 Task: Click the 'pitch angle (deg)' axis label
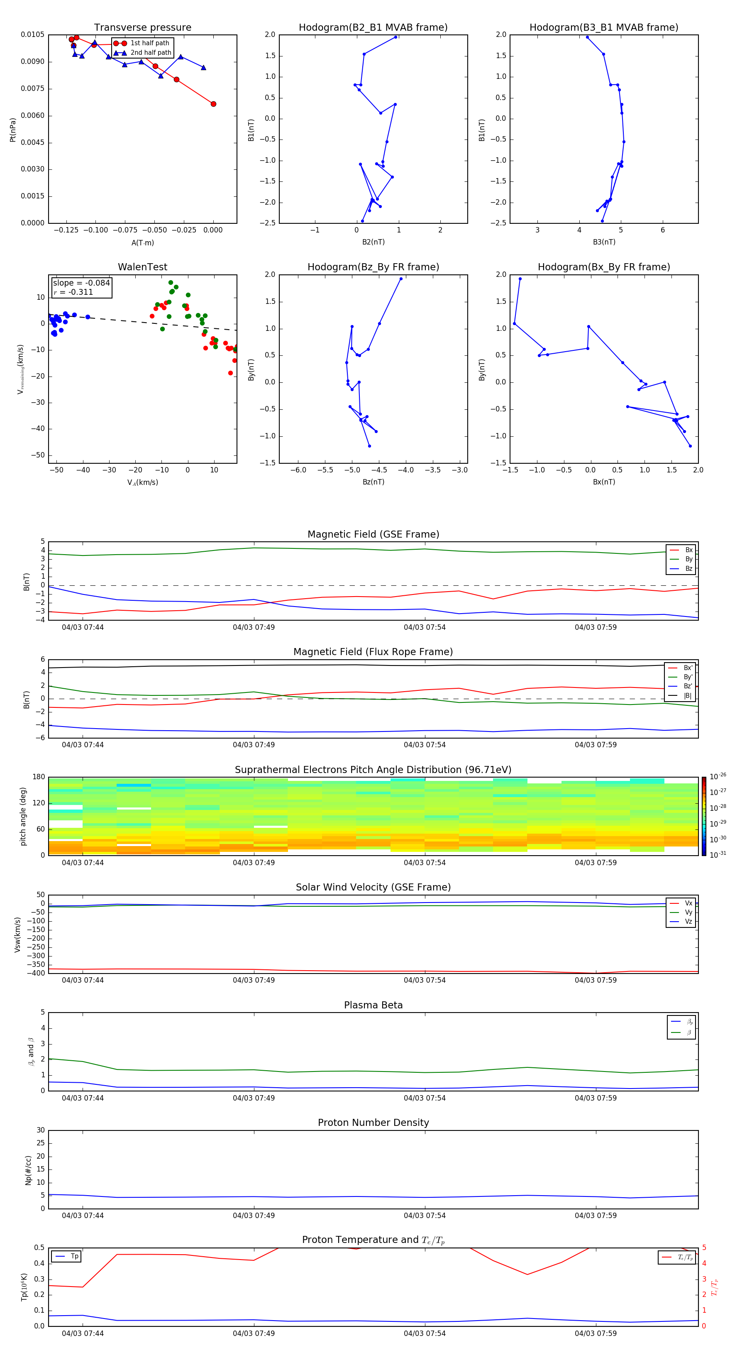pyautogui.click(x=23, y=816)
